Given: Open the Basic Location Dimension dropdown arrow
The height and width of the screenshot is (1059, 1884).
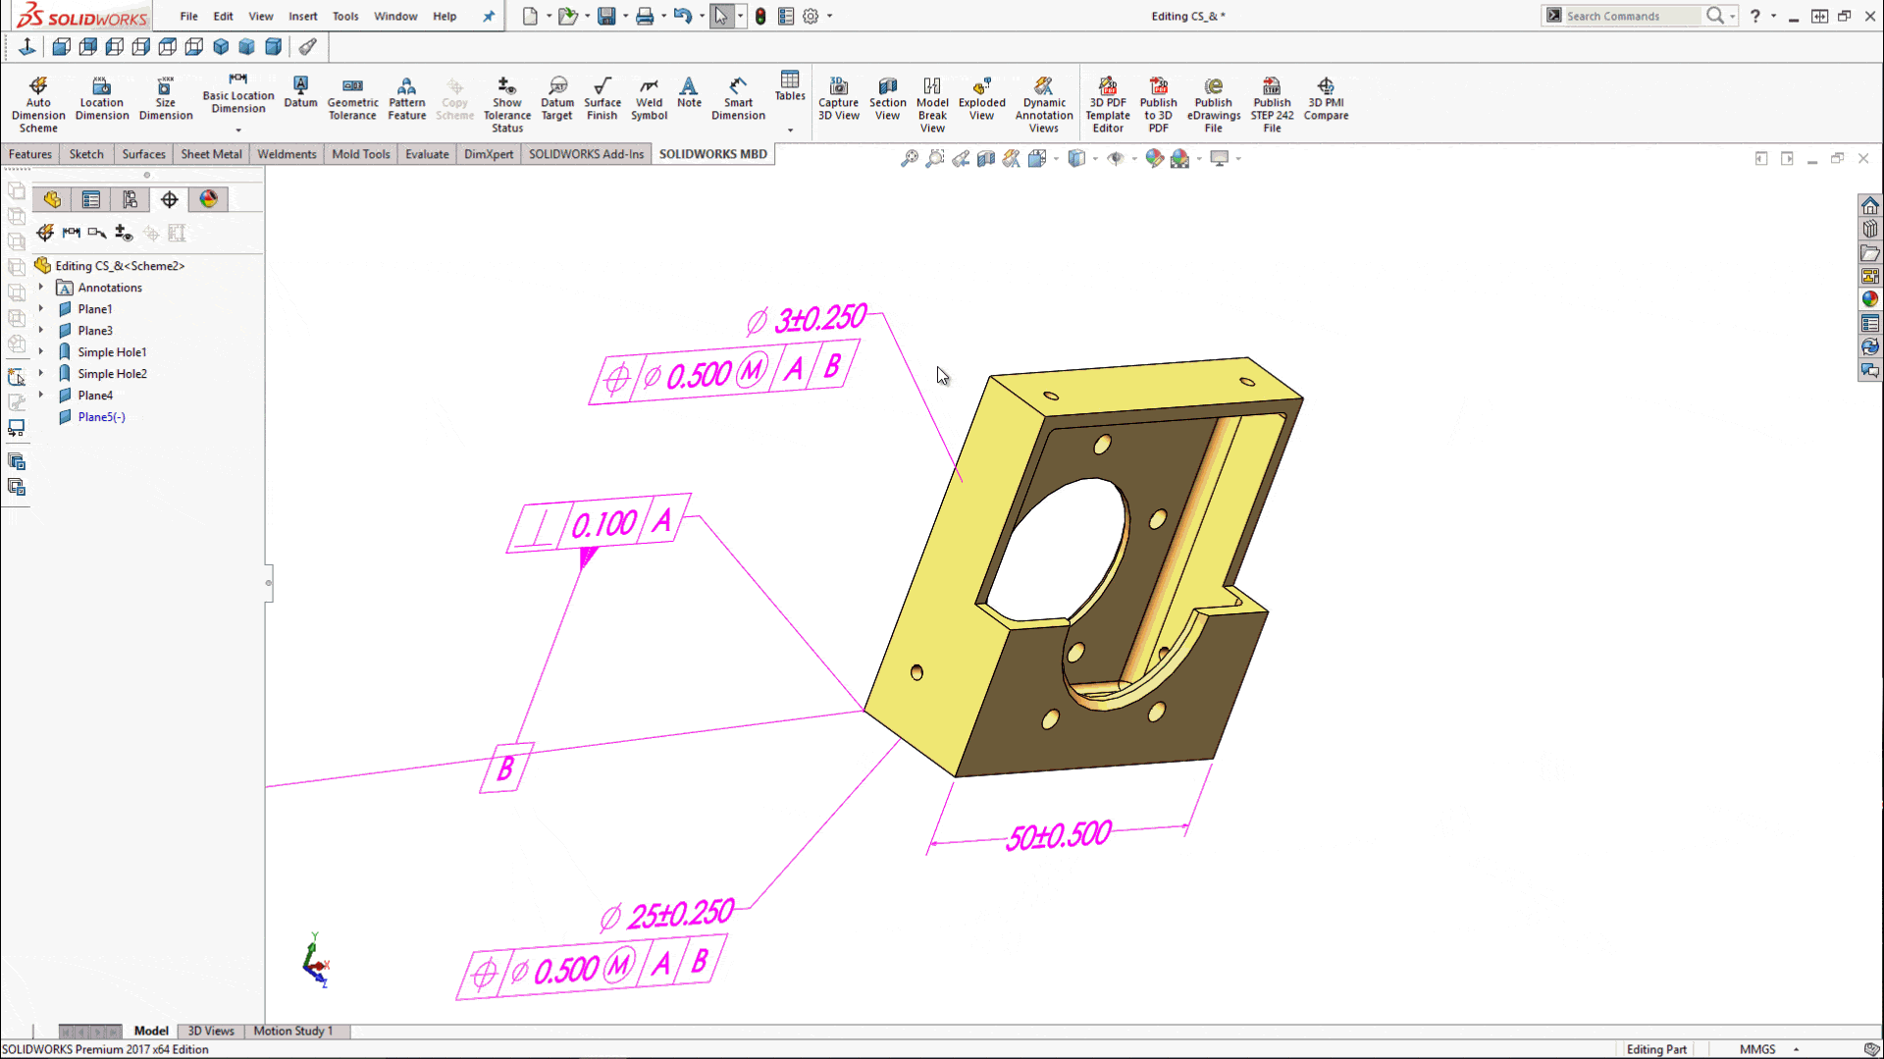Looking at the screenshot, I should [238, 130].
